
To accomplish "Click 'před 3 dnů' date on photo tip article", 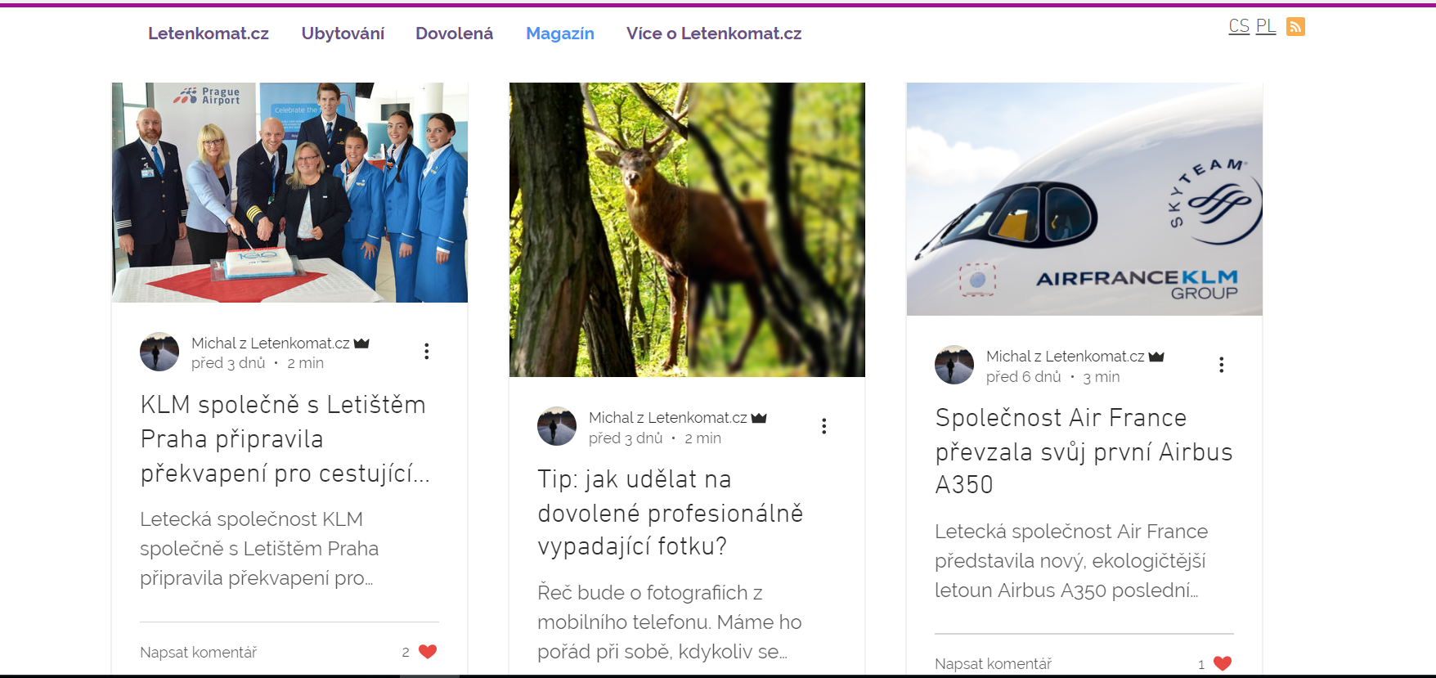I will (x=626, y=438).
